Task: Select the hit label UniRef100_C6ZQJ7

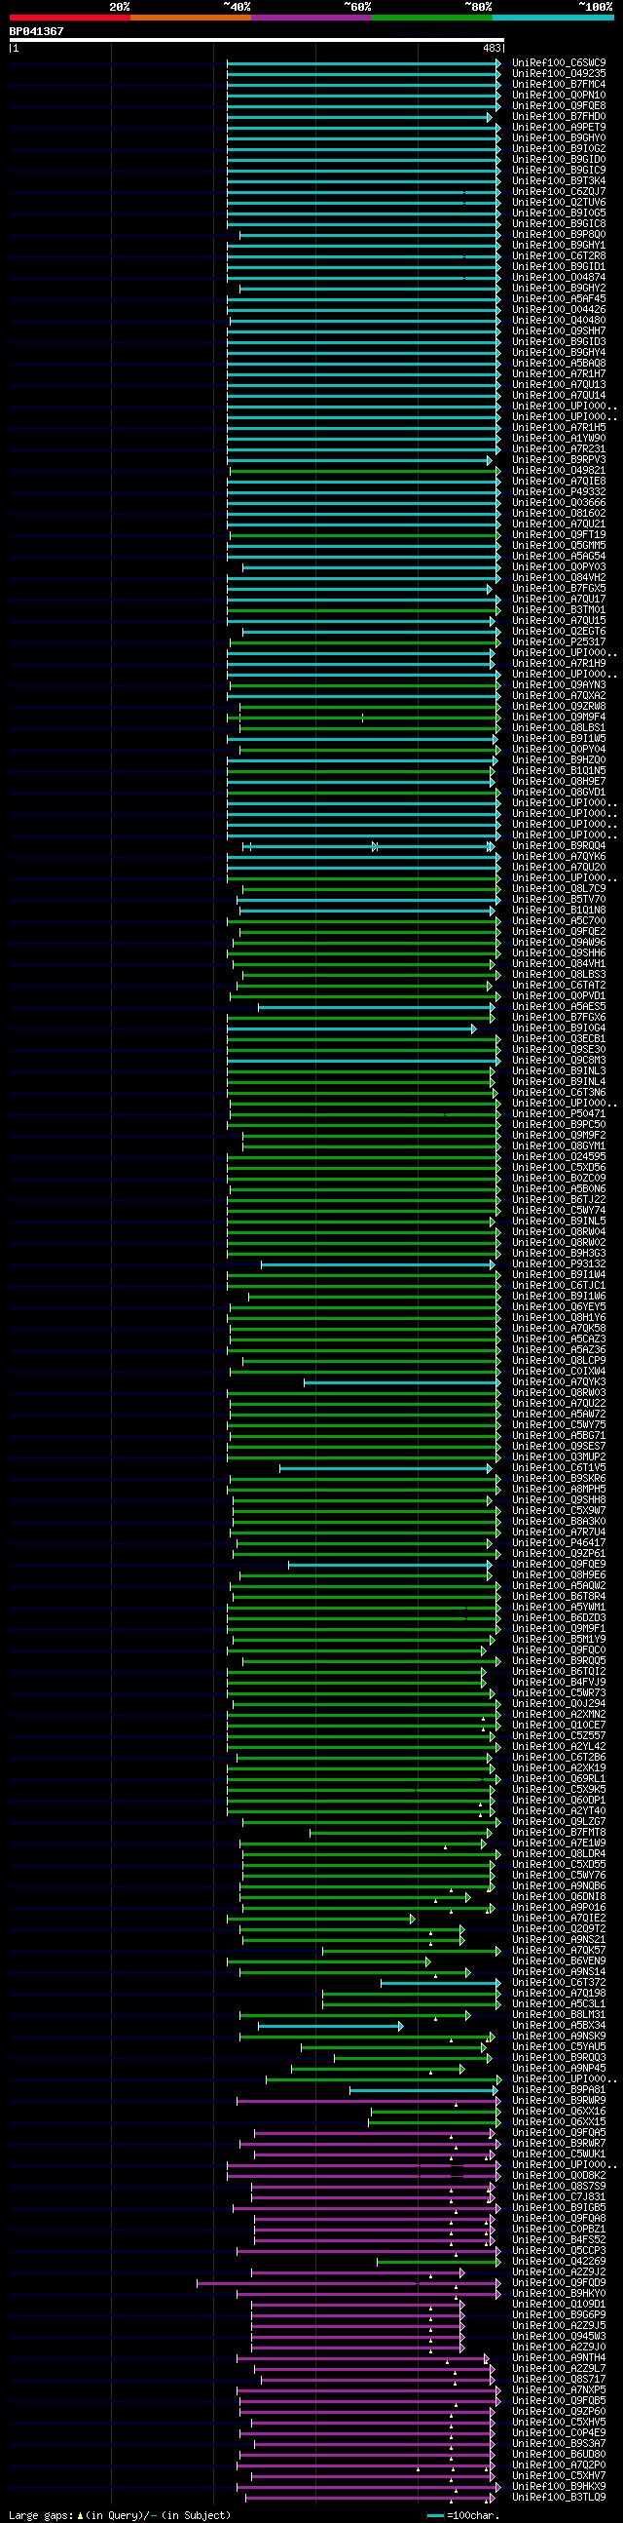Action: point(559,192)
